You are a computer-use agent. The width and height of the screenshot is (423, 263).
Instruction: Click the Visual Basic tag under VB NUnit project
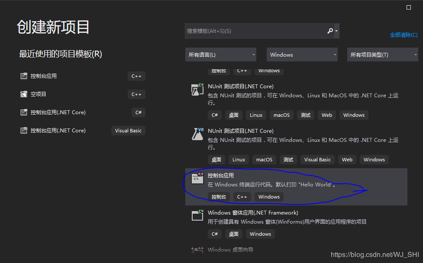[x=317, y=160]
